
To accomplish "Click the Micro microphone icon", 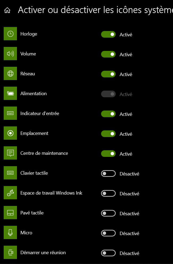I will [10, 232].
